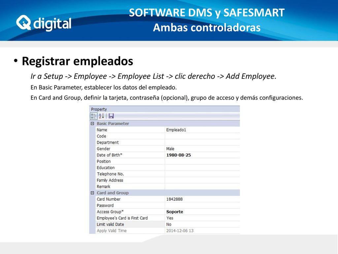Click the Card and Group section header text
The height and width of the screenshot is (254, 338).
[x=113, y=193]
